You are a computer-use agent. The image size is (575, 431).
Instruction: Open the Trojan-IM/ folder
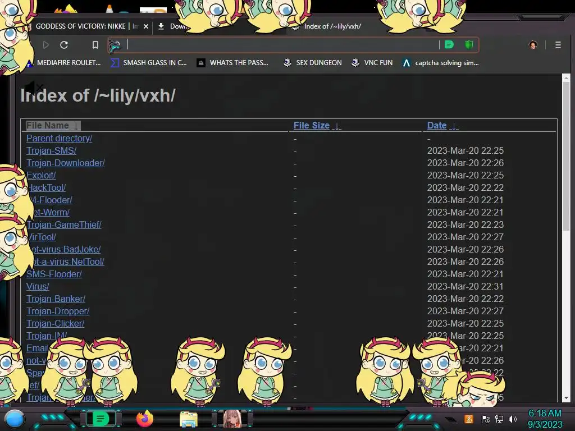coord(47,336)
